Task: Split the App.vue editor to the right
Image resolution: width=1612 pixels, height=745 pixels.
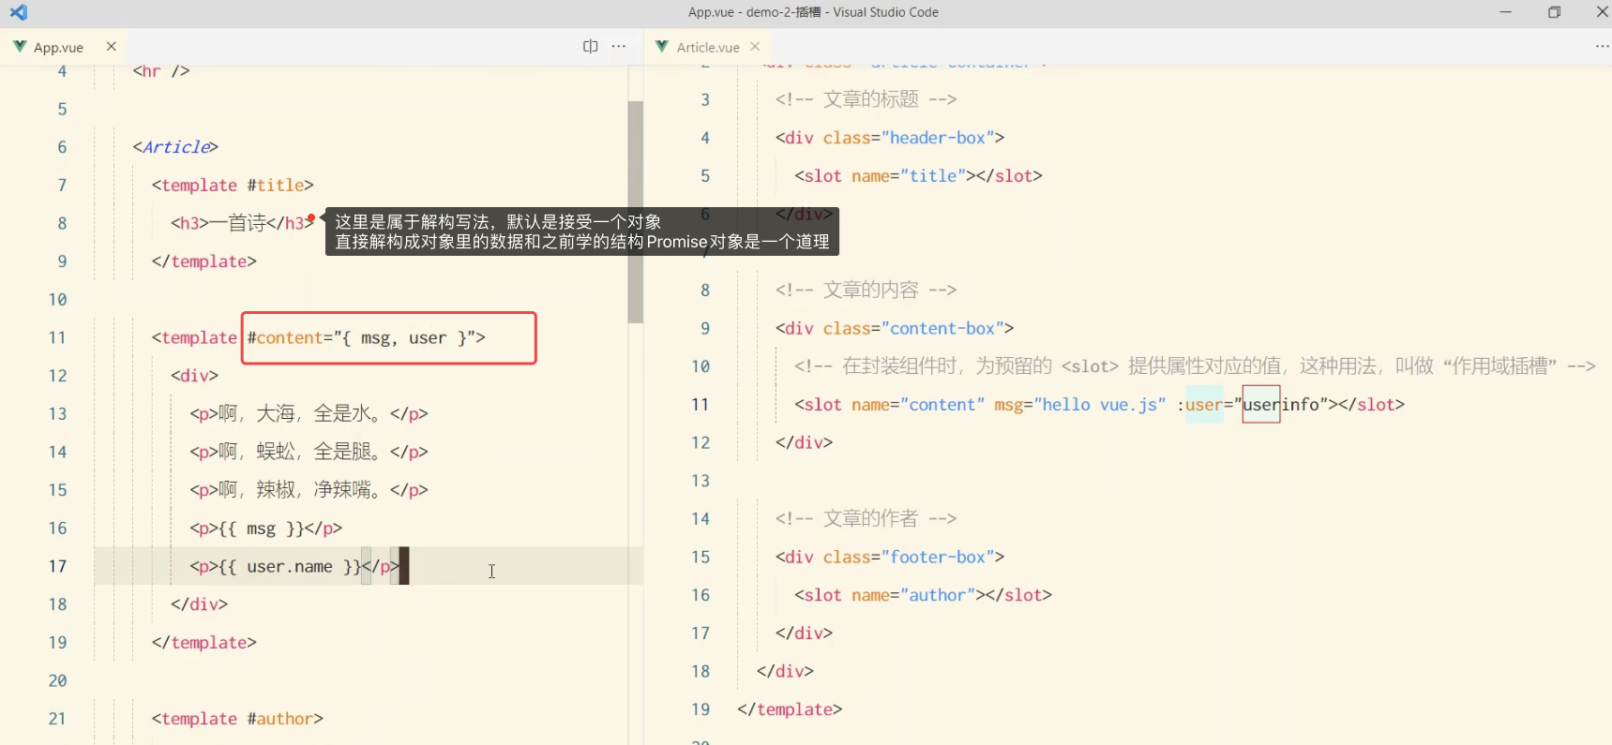Action: coord(590,46)
